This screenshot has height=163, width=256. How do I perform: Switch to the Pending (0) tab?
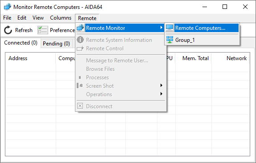tap(56, 44)
